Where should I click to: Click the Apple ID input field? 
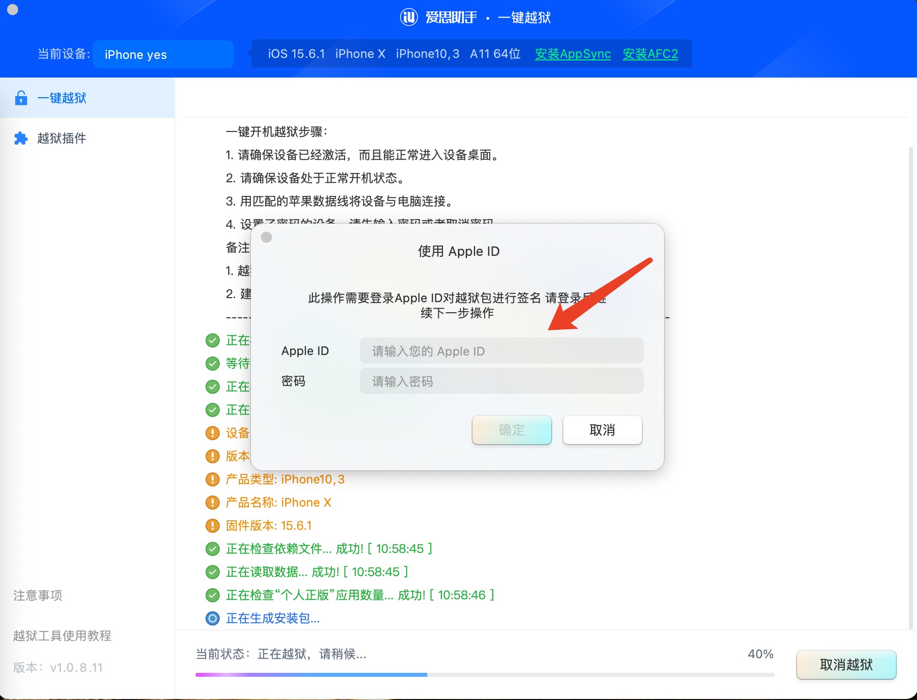501,351
